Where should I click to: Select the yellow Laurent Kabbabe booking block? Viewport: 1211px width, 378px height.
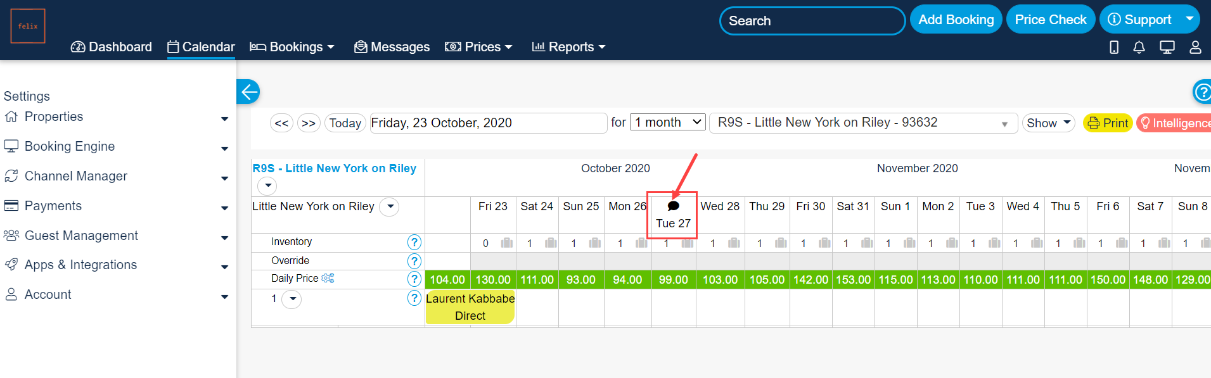click(470, 307)
